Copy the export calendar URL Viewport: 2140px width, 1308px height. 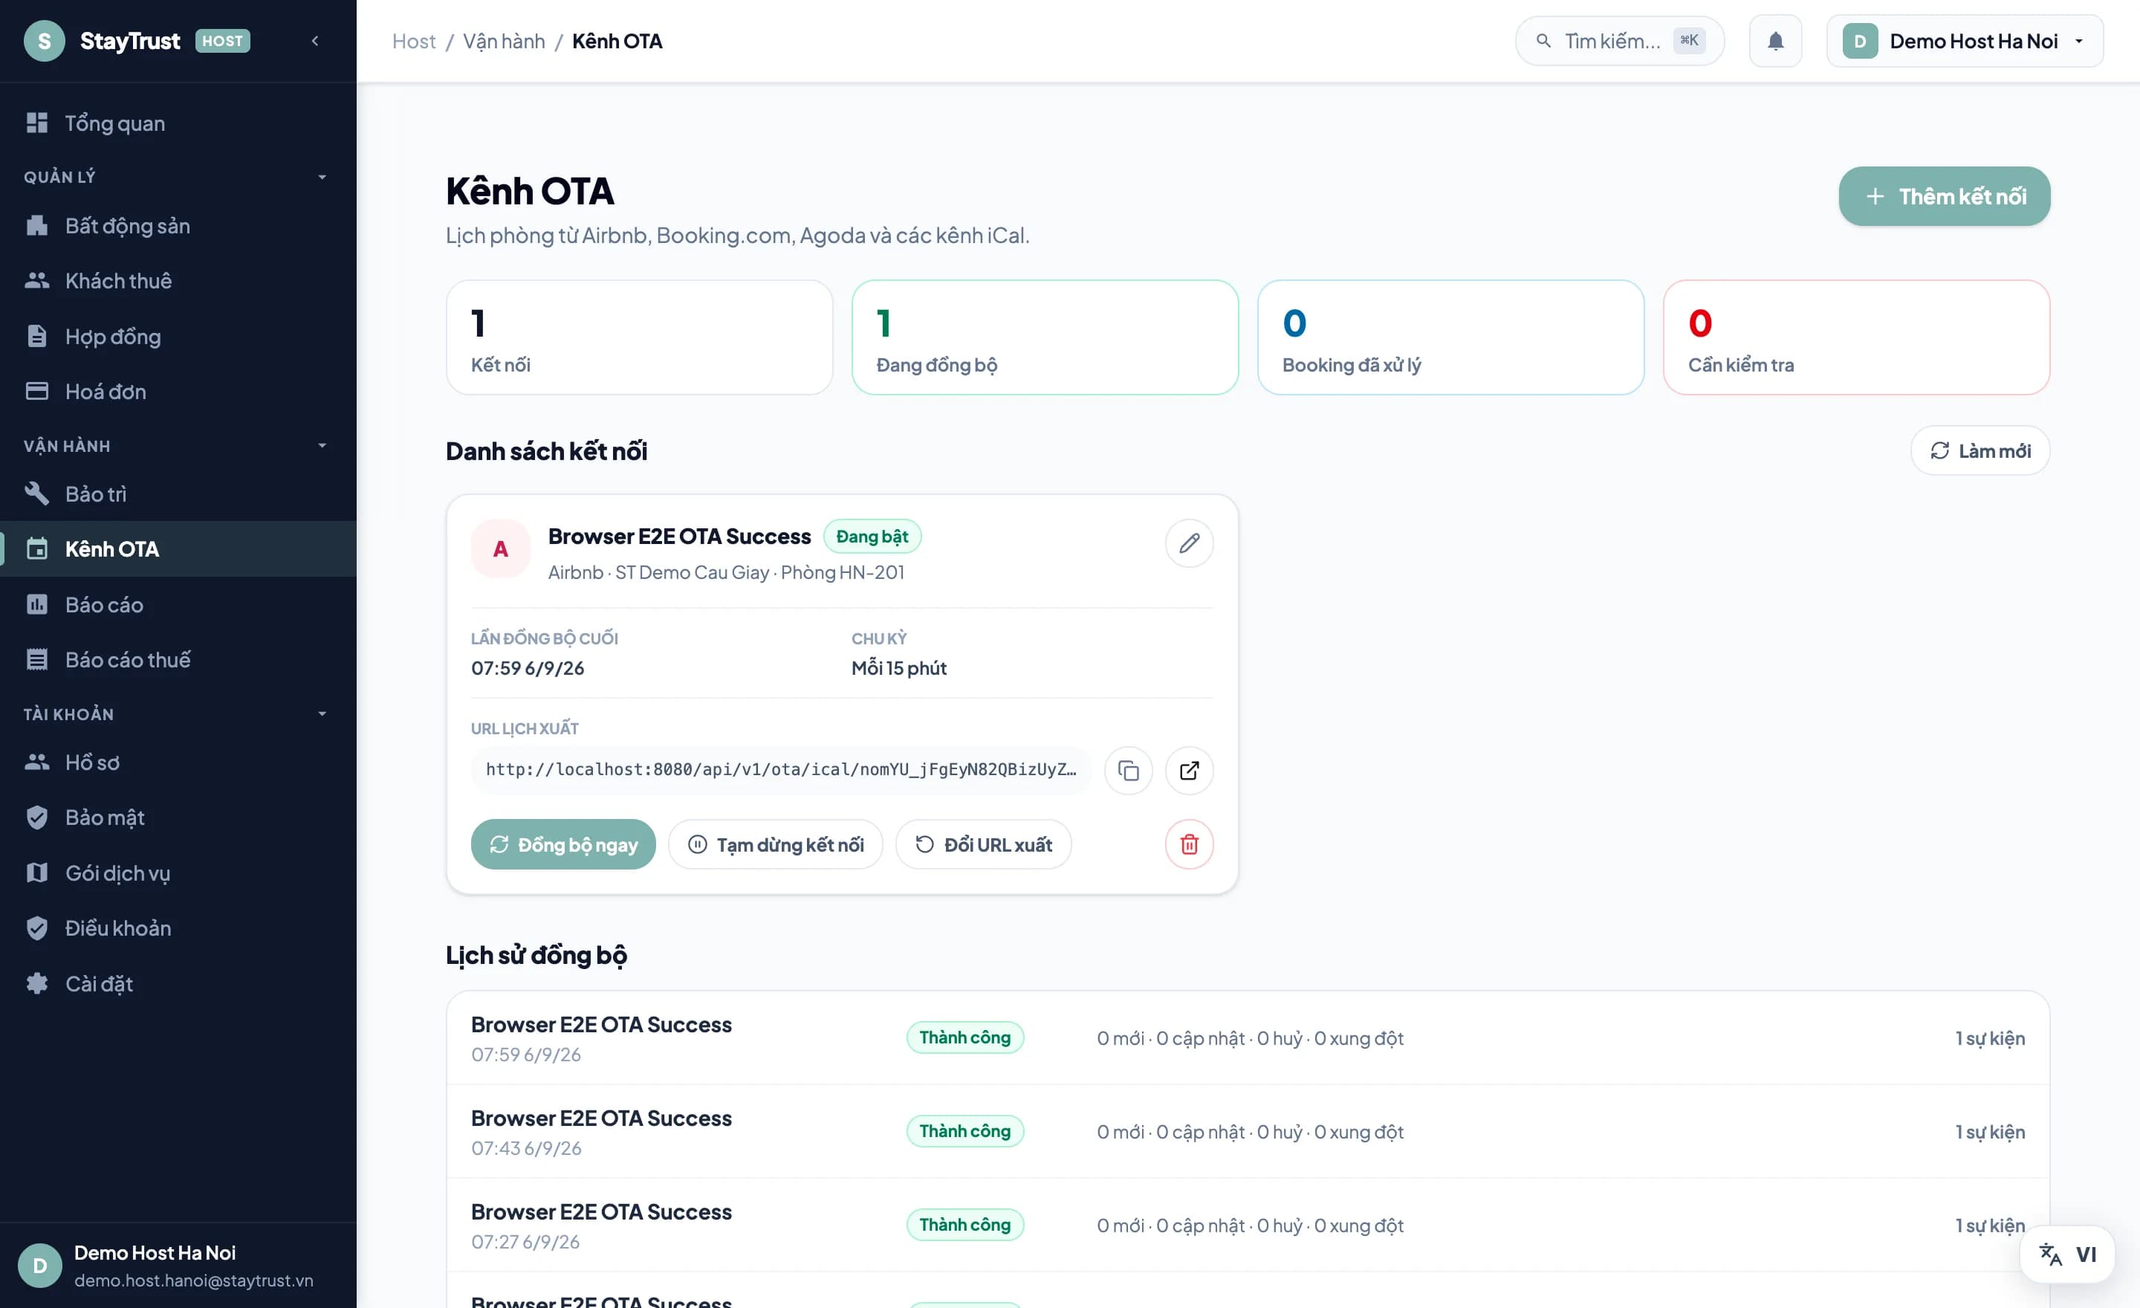[x=1128, y=771]
